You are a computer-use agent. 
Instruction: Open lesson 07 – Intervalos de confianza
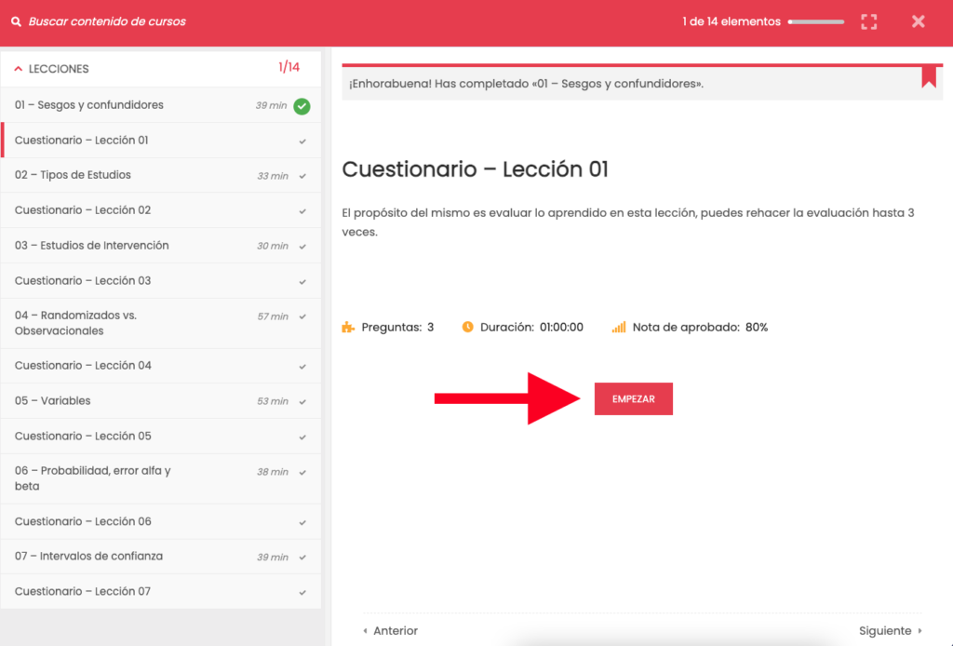coord(88,557)
